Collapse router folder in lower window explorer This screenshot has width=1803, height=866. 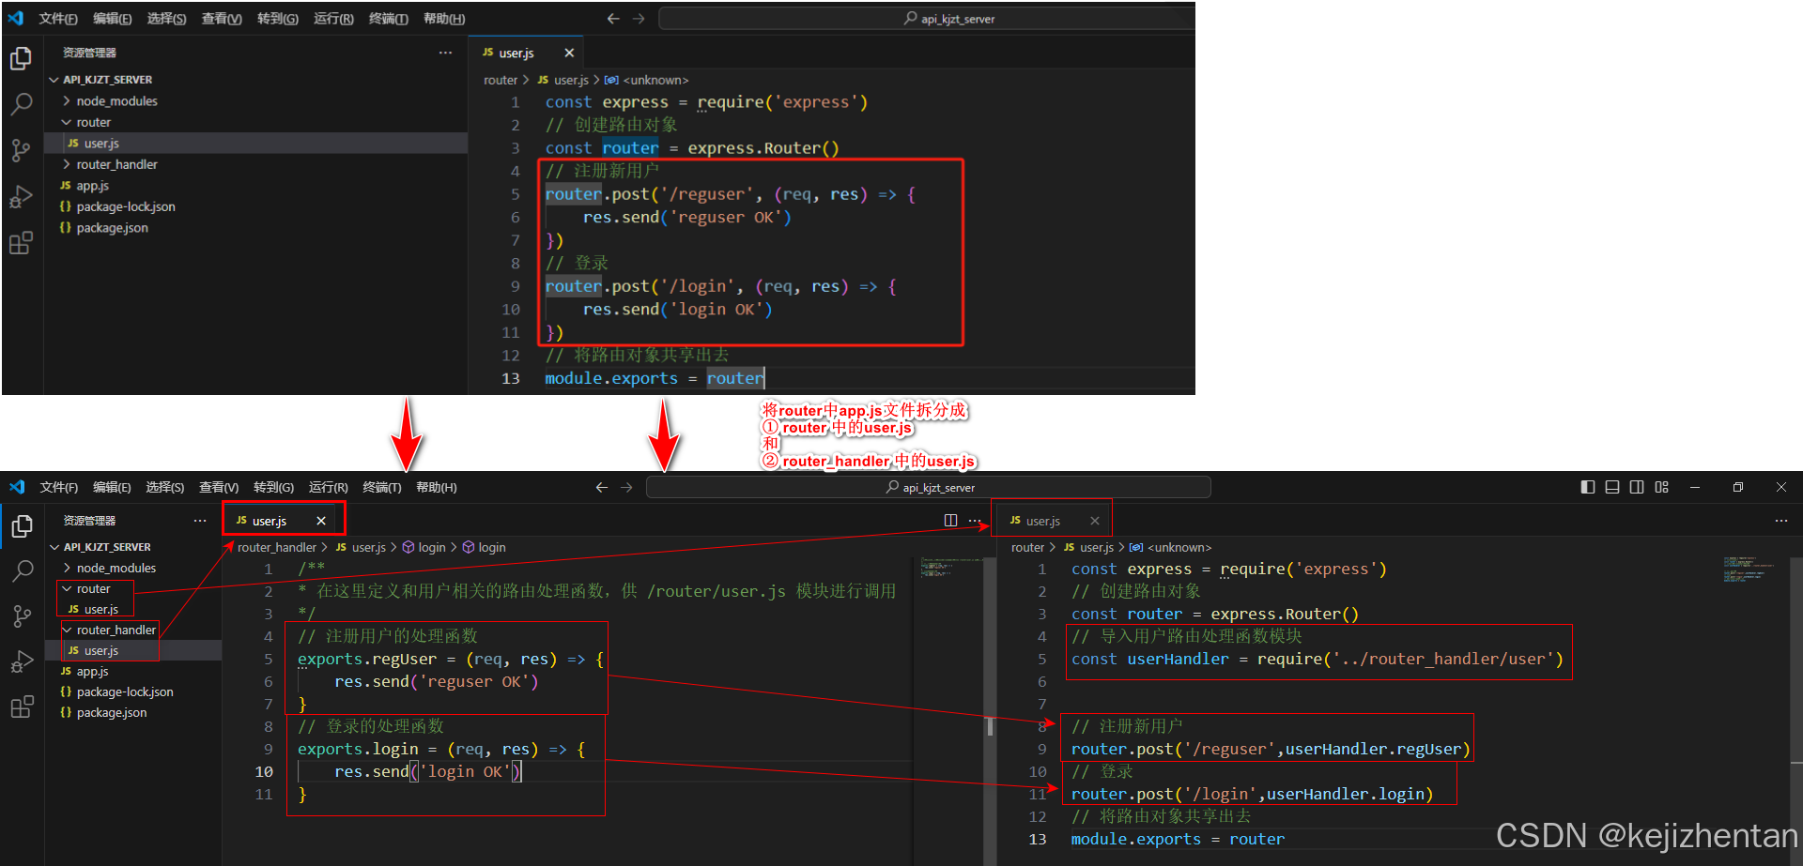click(67, 588)
